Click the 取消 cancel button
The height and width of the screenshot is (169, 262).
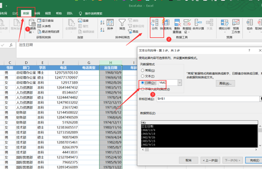189,160
